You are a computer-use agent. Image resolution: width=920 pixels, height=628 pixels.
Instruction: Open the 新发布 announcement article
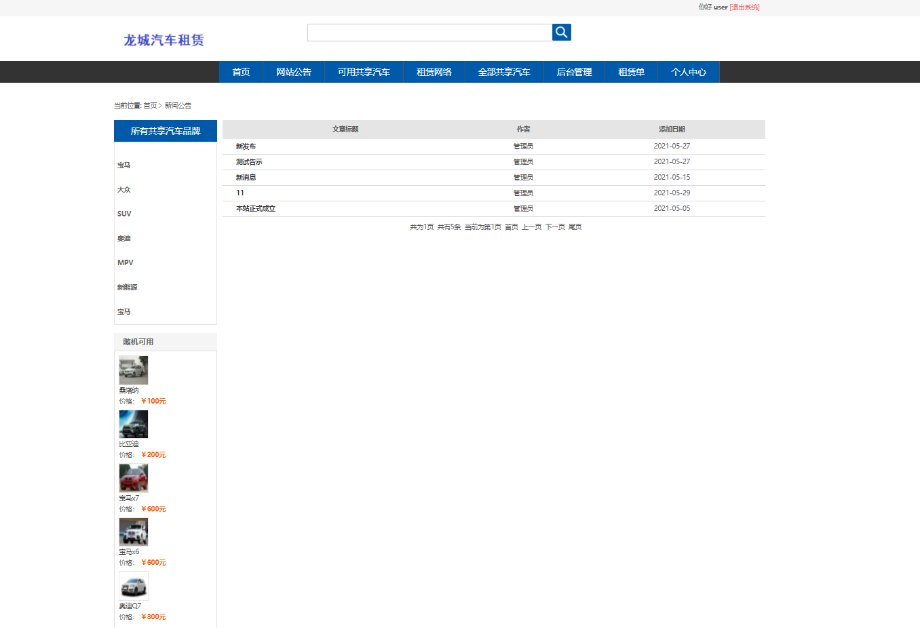(246, 146)
